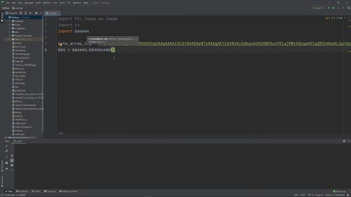The height and width of the screenshot is (197, 351).
Task: Click wrench settings icon in Run panel
Action: pyautogui.click(x=7, y=151)
